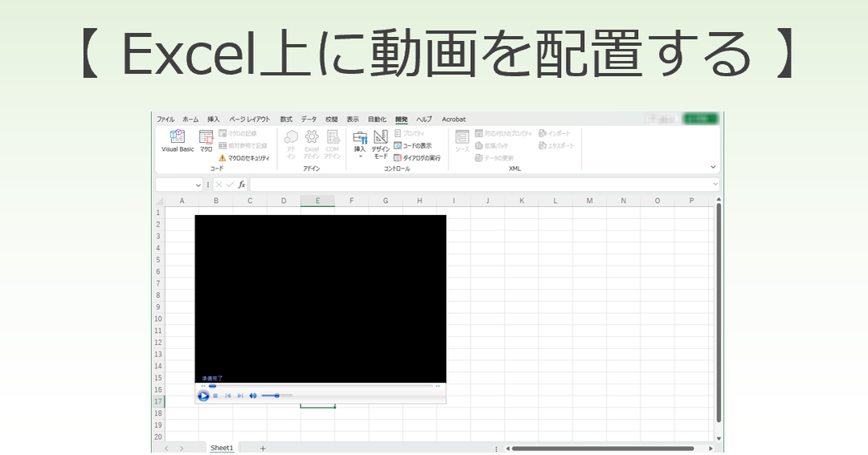
Task: Switch to the 挿入 ribbon tab
Action: [x=214, y=119]
